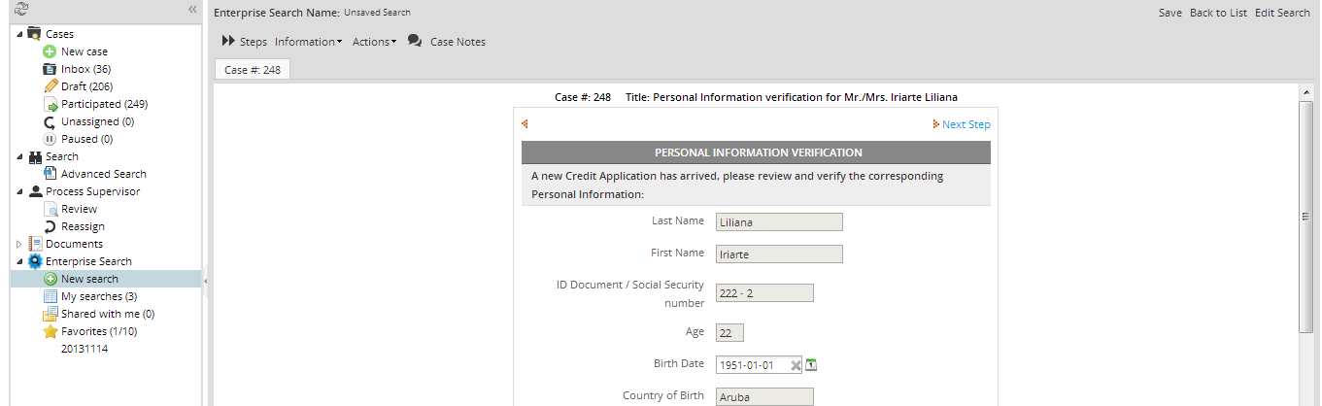The image size is (1322, 406).
Task: Click the orange previous step arrow icon
Action: pos(525,124)
